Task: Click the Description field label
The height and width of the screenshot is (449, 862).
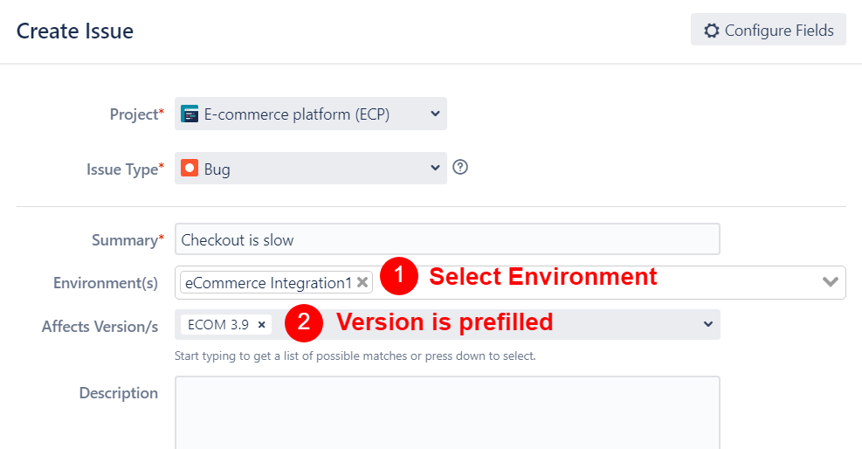Action: coord(118,393)
